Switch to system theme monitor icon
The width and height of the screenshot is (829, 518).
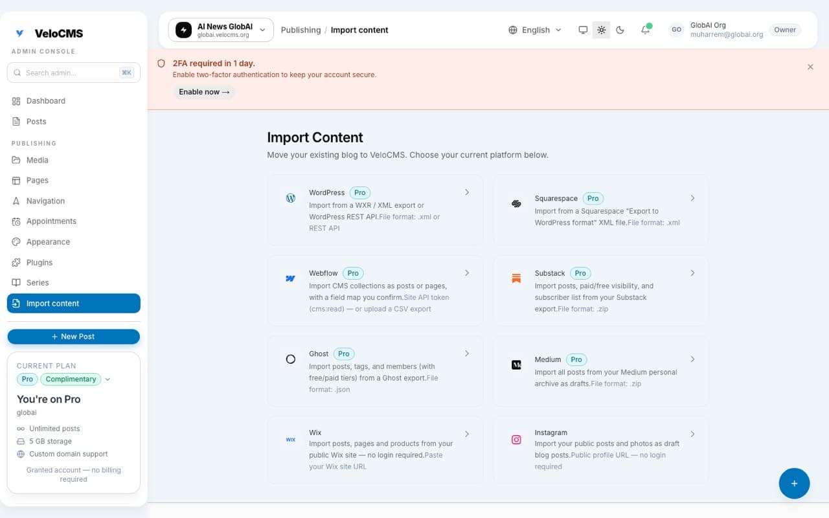pyautogui.click(x=583, y=30)
